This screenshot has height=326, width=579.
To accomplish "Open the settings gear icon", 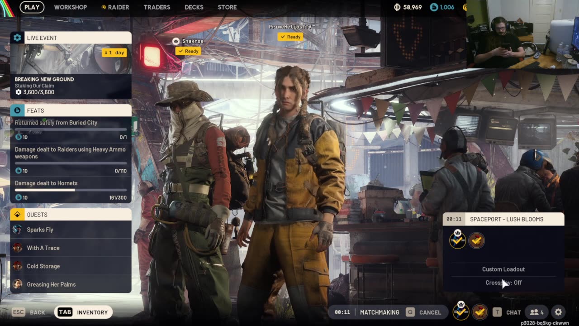I will tap(558, 312).
